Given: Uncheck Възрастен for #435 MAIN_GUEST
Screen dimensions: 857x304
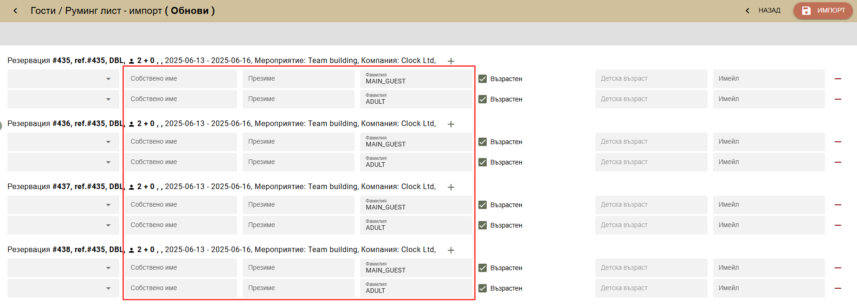Looking at the screenshot, I should click(483, 79).
